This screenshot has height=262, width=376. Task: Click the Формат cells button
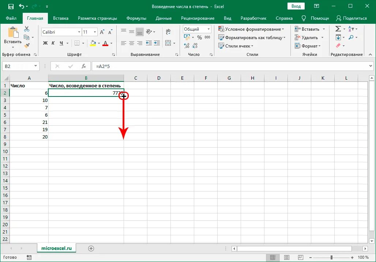point(308,46)
